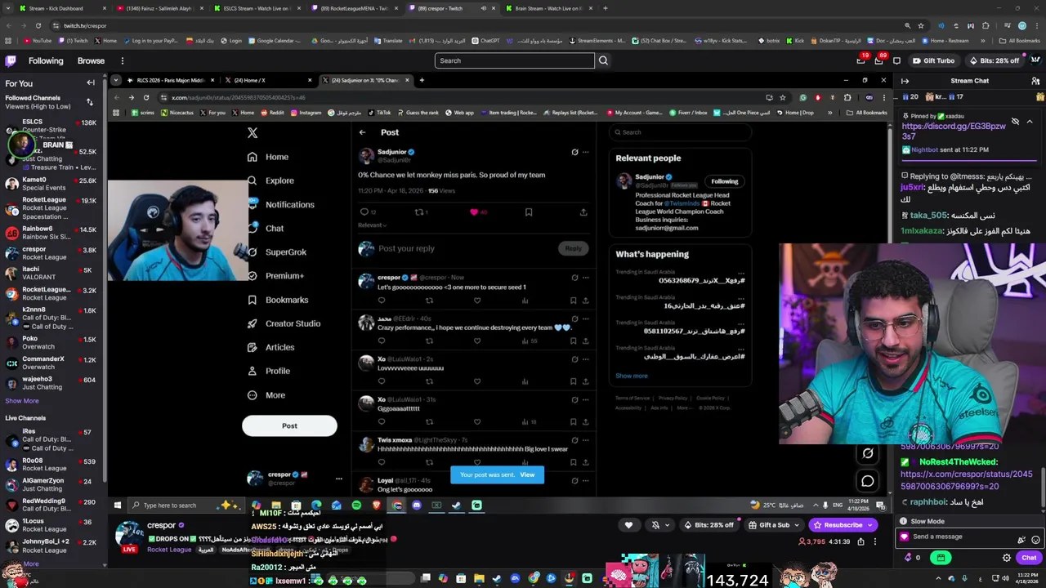1046x588 pixels.
Task: Send message with Chat button
Action: (x=1029, y=558)
